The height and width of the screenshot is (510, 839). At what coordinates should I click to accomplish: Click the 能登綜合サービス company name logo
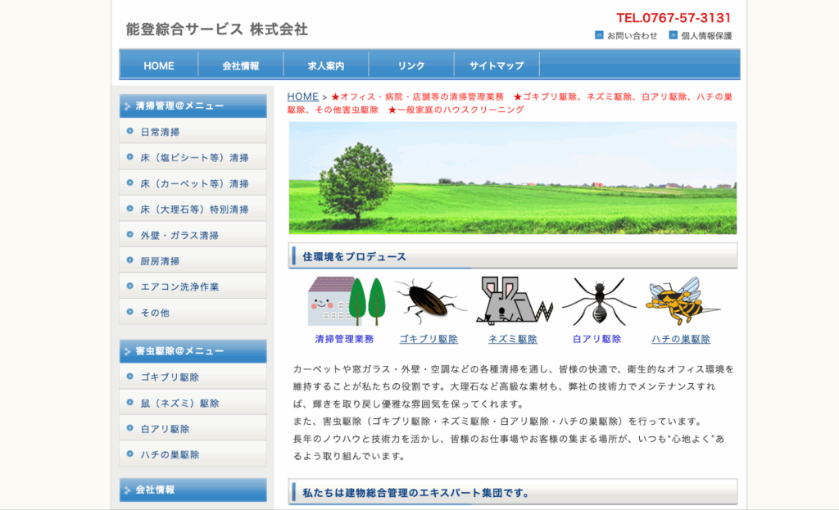coord(217,29)
